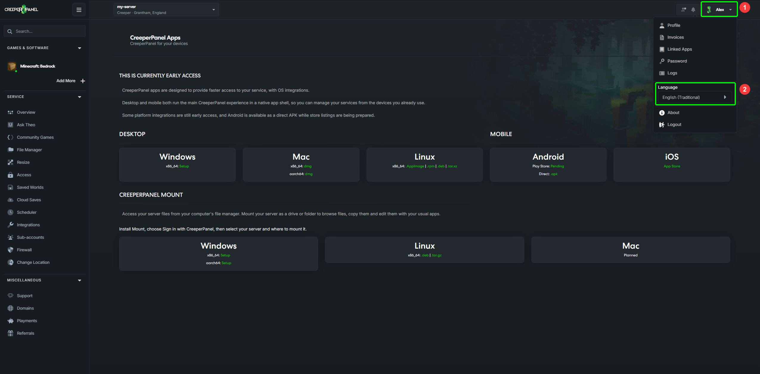This screenshot has width=760, height=374.
Task: Click the notifications bell icon
Action: (x=693, y=10)
